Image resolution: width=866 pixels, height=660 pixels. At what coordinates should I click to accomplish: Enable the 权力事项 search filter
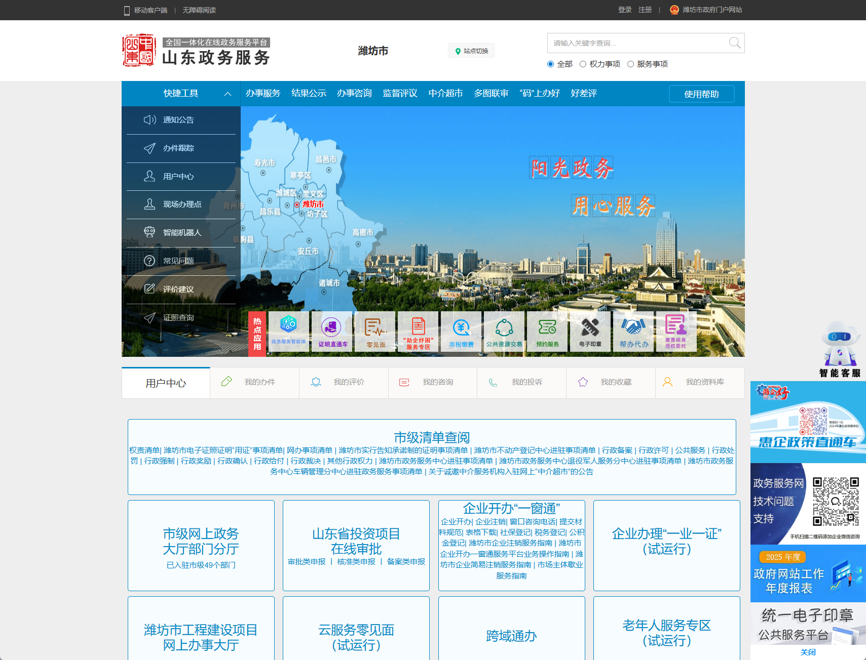coord(584,64)
